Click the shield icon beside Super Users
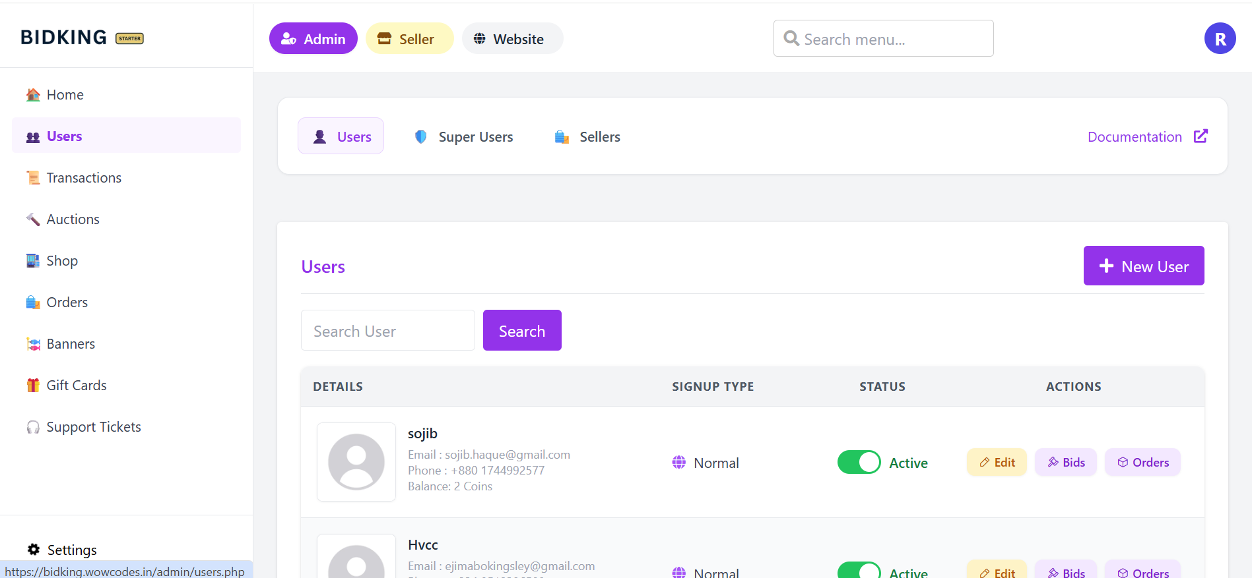This screenshot has width=1252, height=578. click(420, 136)
